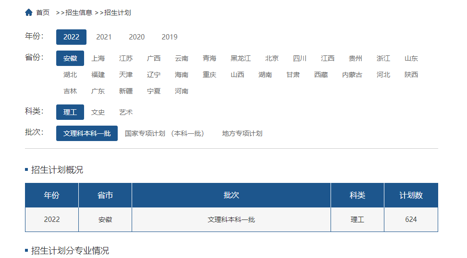Select province 四川
The height and width of the screenshot is (258, 467).
tap(300, 58)
